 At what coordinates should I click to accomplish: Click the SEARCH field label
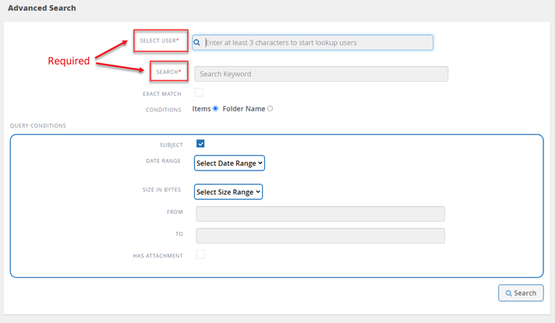coord(168,72)
